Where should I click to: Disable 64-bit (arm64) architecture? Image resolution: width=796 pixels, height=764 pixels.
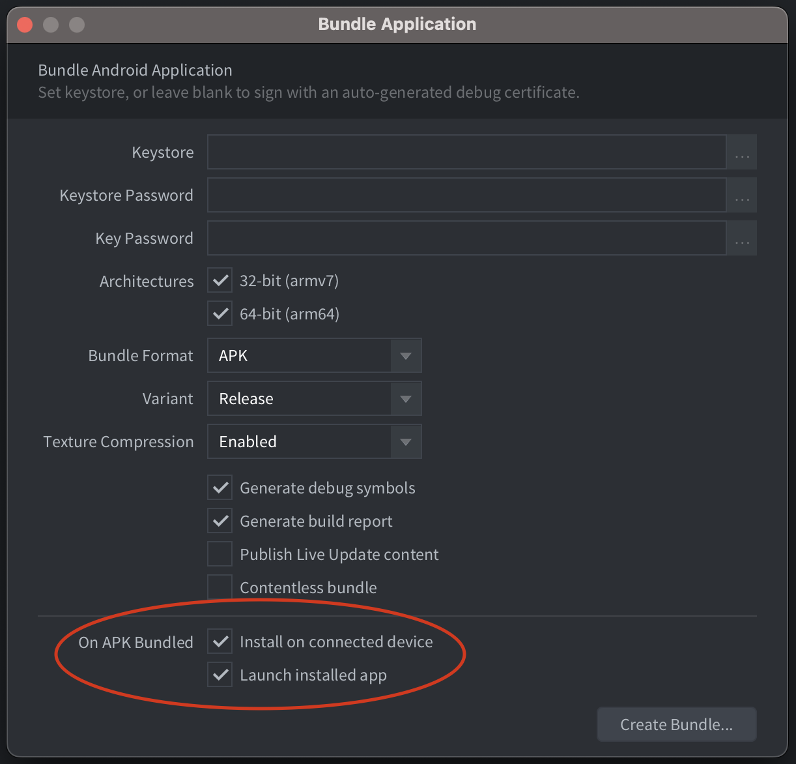(220, 313)
